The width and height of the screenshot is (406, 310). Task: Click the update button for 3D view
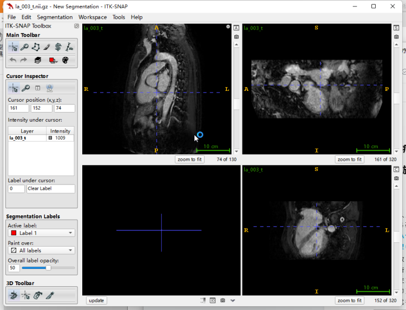tap(96, 300)
